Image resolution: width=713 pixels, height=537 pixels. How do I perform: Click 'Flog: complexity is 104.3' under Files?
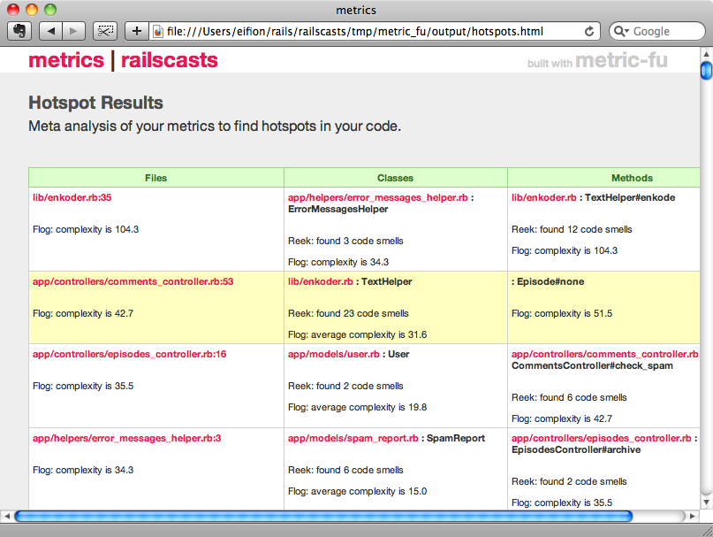86,229
